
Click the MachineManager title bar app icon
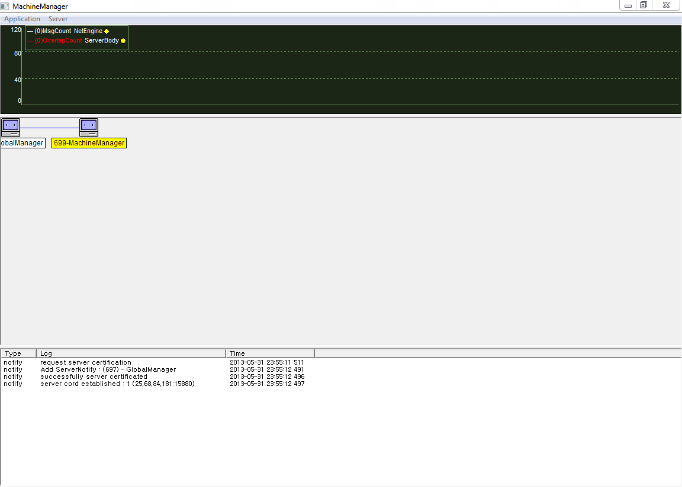tap(5, 6)
